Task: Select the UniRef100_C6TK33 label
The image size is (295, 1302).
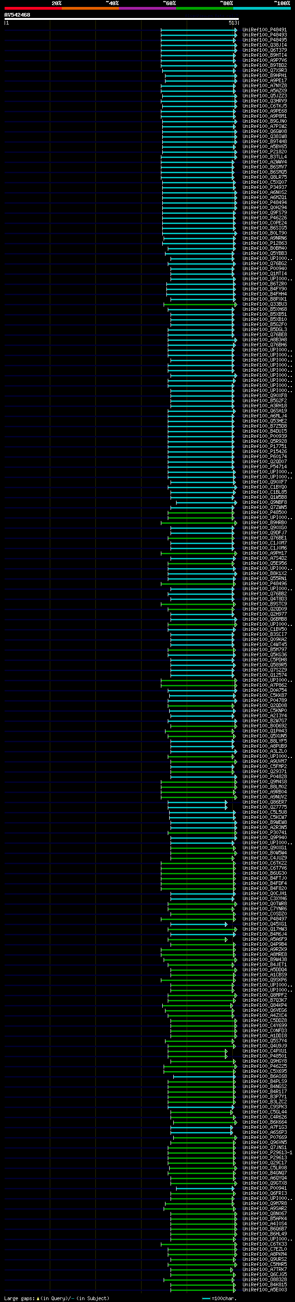Action: pos(265,1244)
